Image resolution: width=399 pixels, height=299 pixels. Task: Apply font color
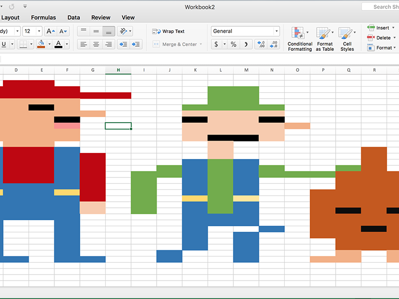click(x=58, y=44)
